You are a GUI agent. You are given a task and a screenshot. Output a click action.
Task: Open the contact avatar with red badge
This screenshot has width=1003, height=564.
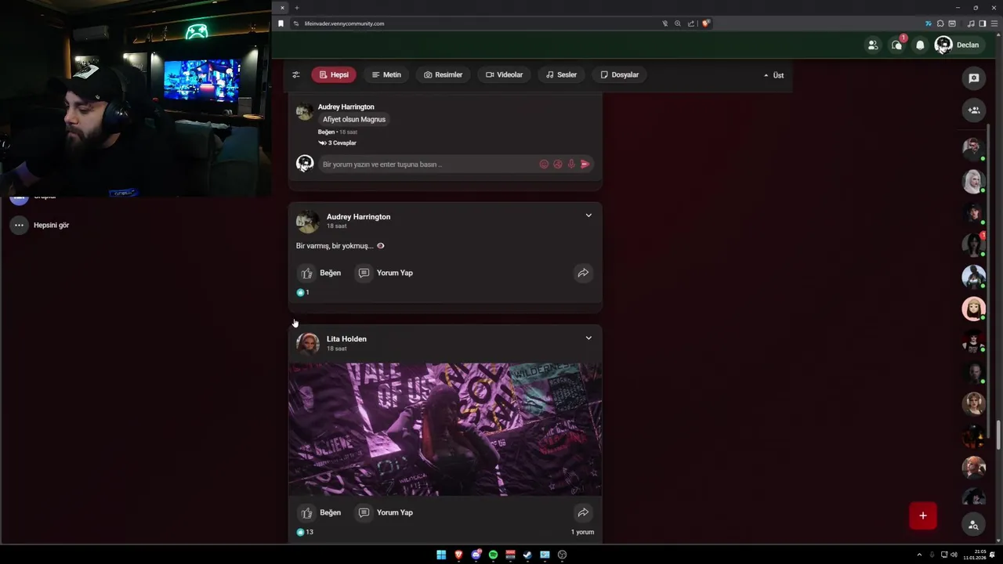tap(973, 244)
